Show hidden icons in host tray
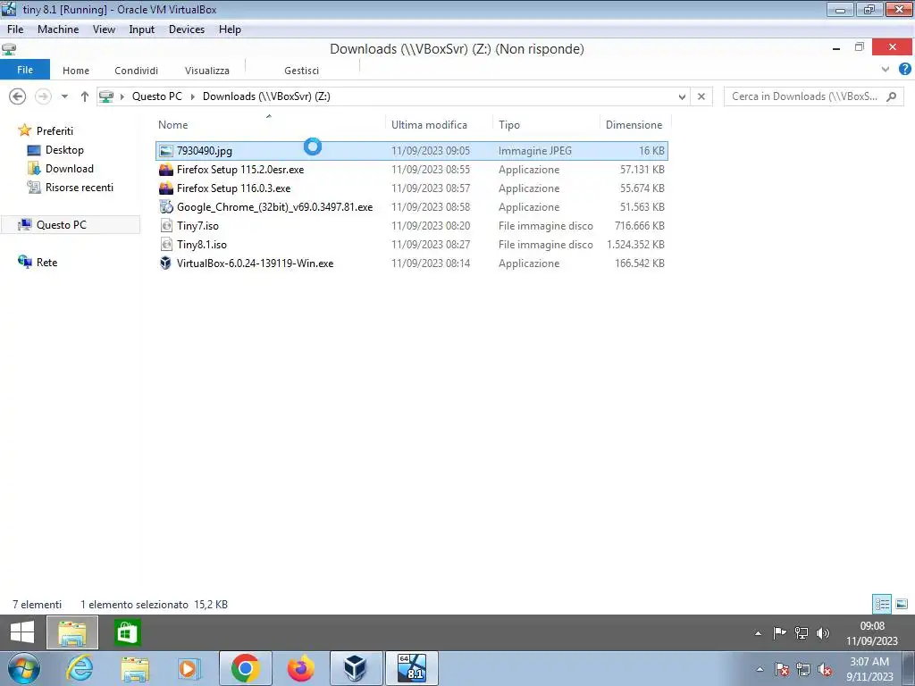Image resolution: width=915 pixels, height=686 pixels. (760, 670)
